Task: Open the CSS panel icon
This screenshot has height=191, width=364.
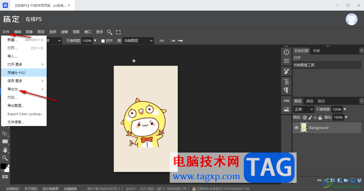Action: coord(286,101)
